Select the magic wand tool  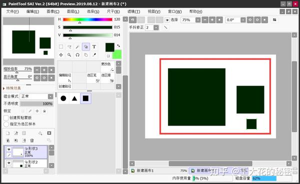point(77,46)
